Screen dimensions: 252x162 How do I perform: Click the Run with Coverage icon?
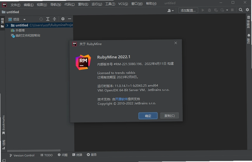coord(216,10)
